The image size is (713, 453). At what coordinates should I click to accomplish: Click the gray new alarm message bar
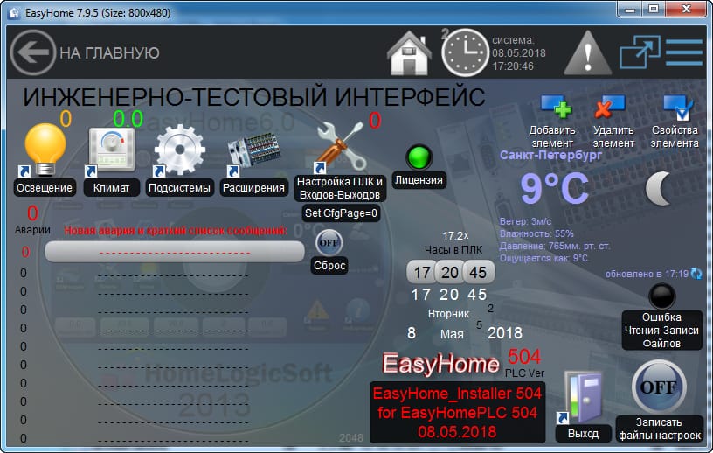[175, 251]
